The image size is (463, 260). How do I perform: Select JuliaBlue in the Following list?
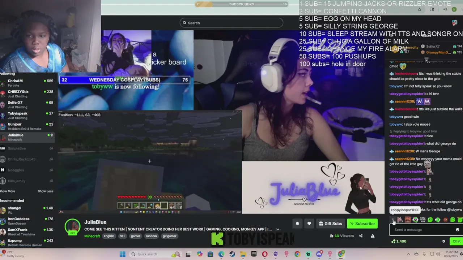tap(27, 137)
